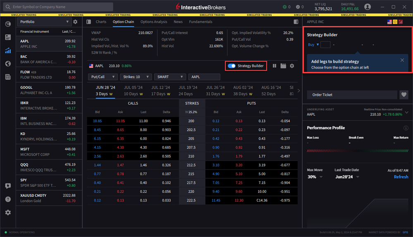Screen dimensions: 413x237
Task: Open the News tab
Action: tap(178, 22)
